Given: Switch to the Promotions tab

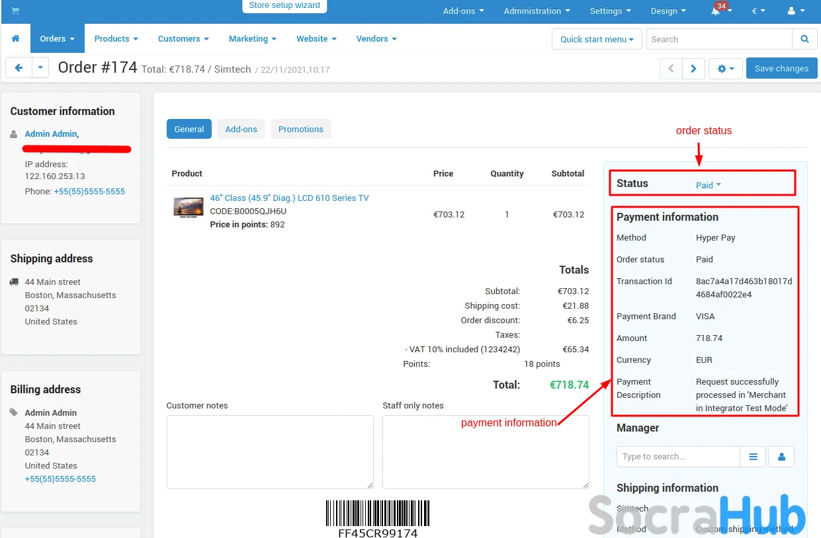Looking at the screenshot, I should coord(300,129).
